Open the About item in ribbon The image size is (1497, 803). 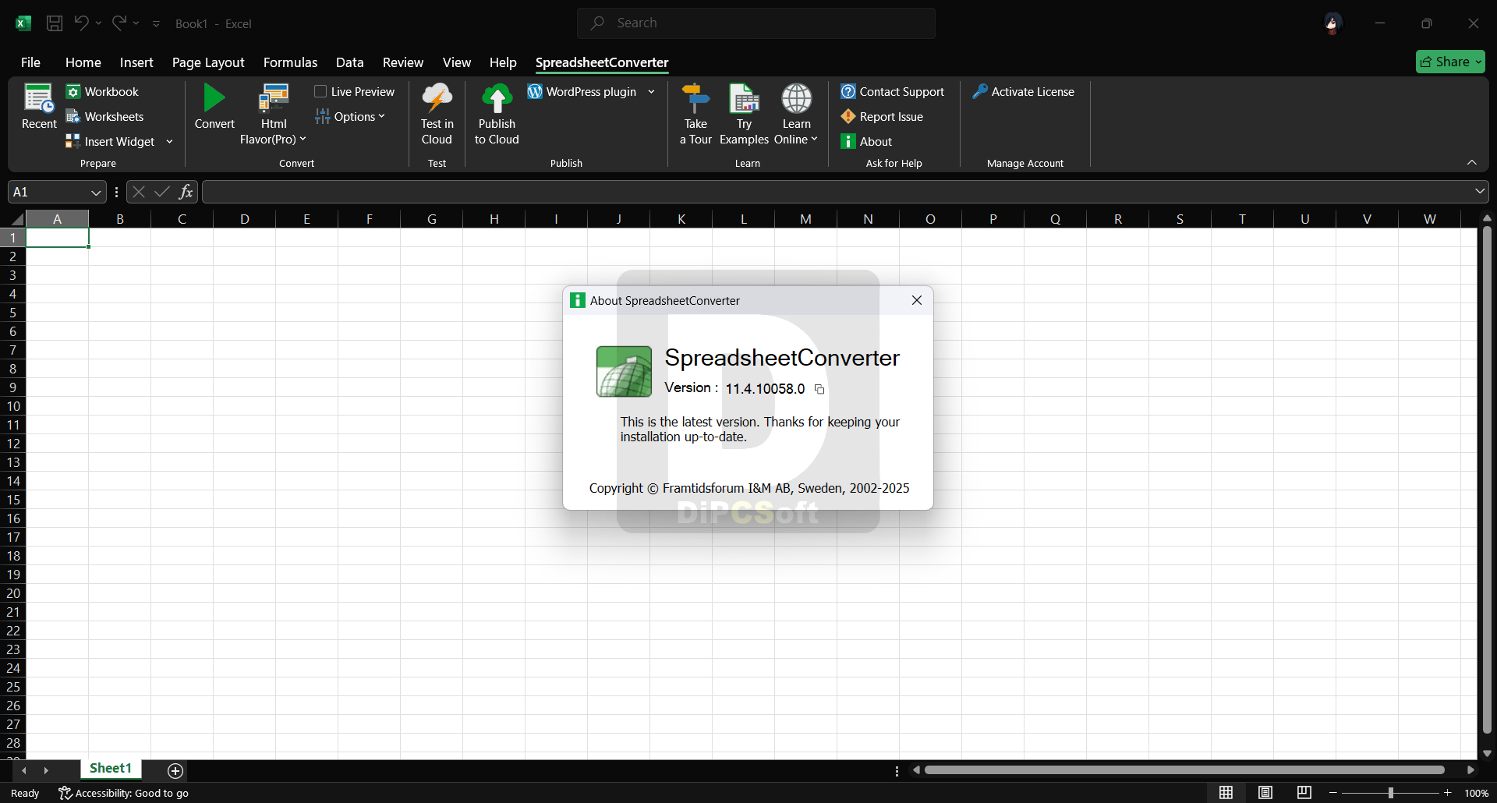866,142
